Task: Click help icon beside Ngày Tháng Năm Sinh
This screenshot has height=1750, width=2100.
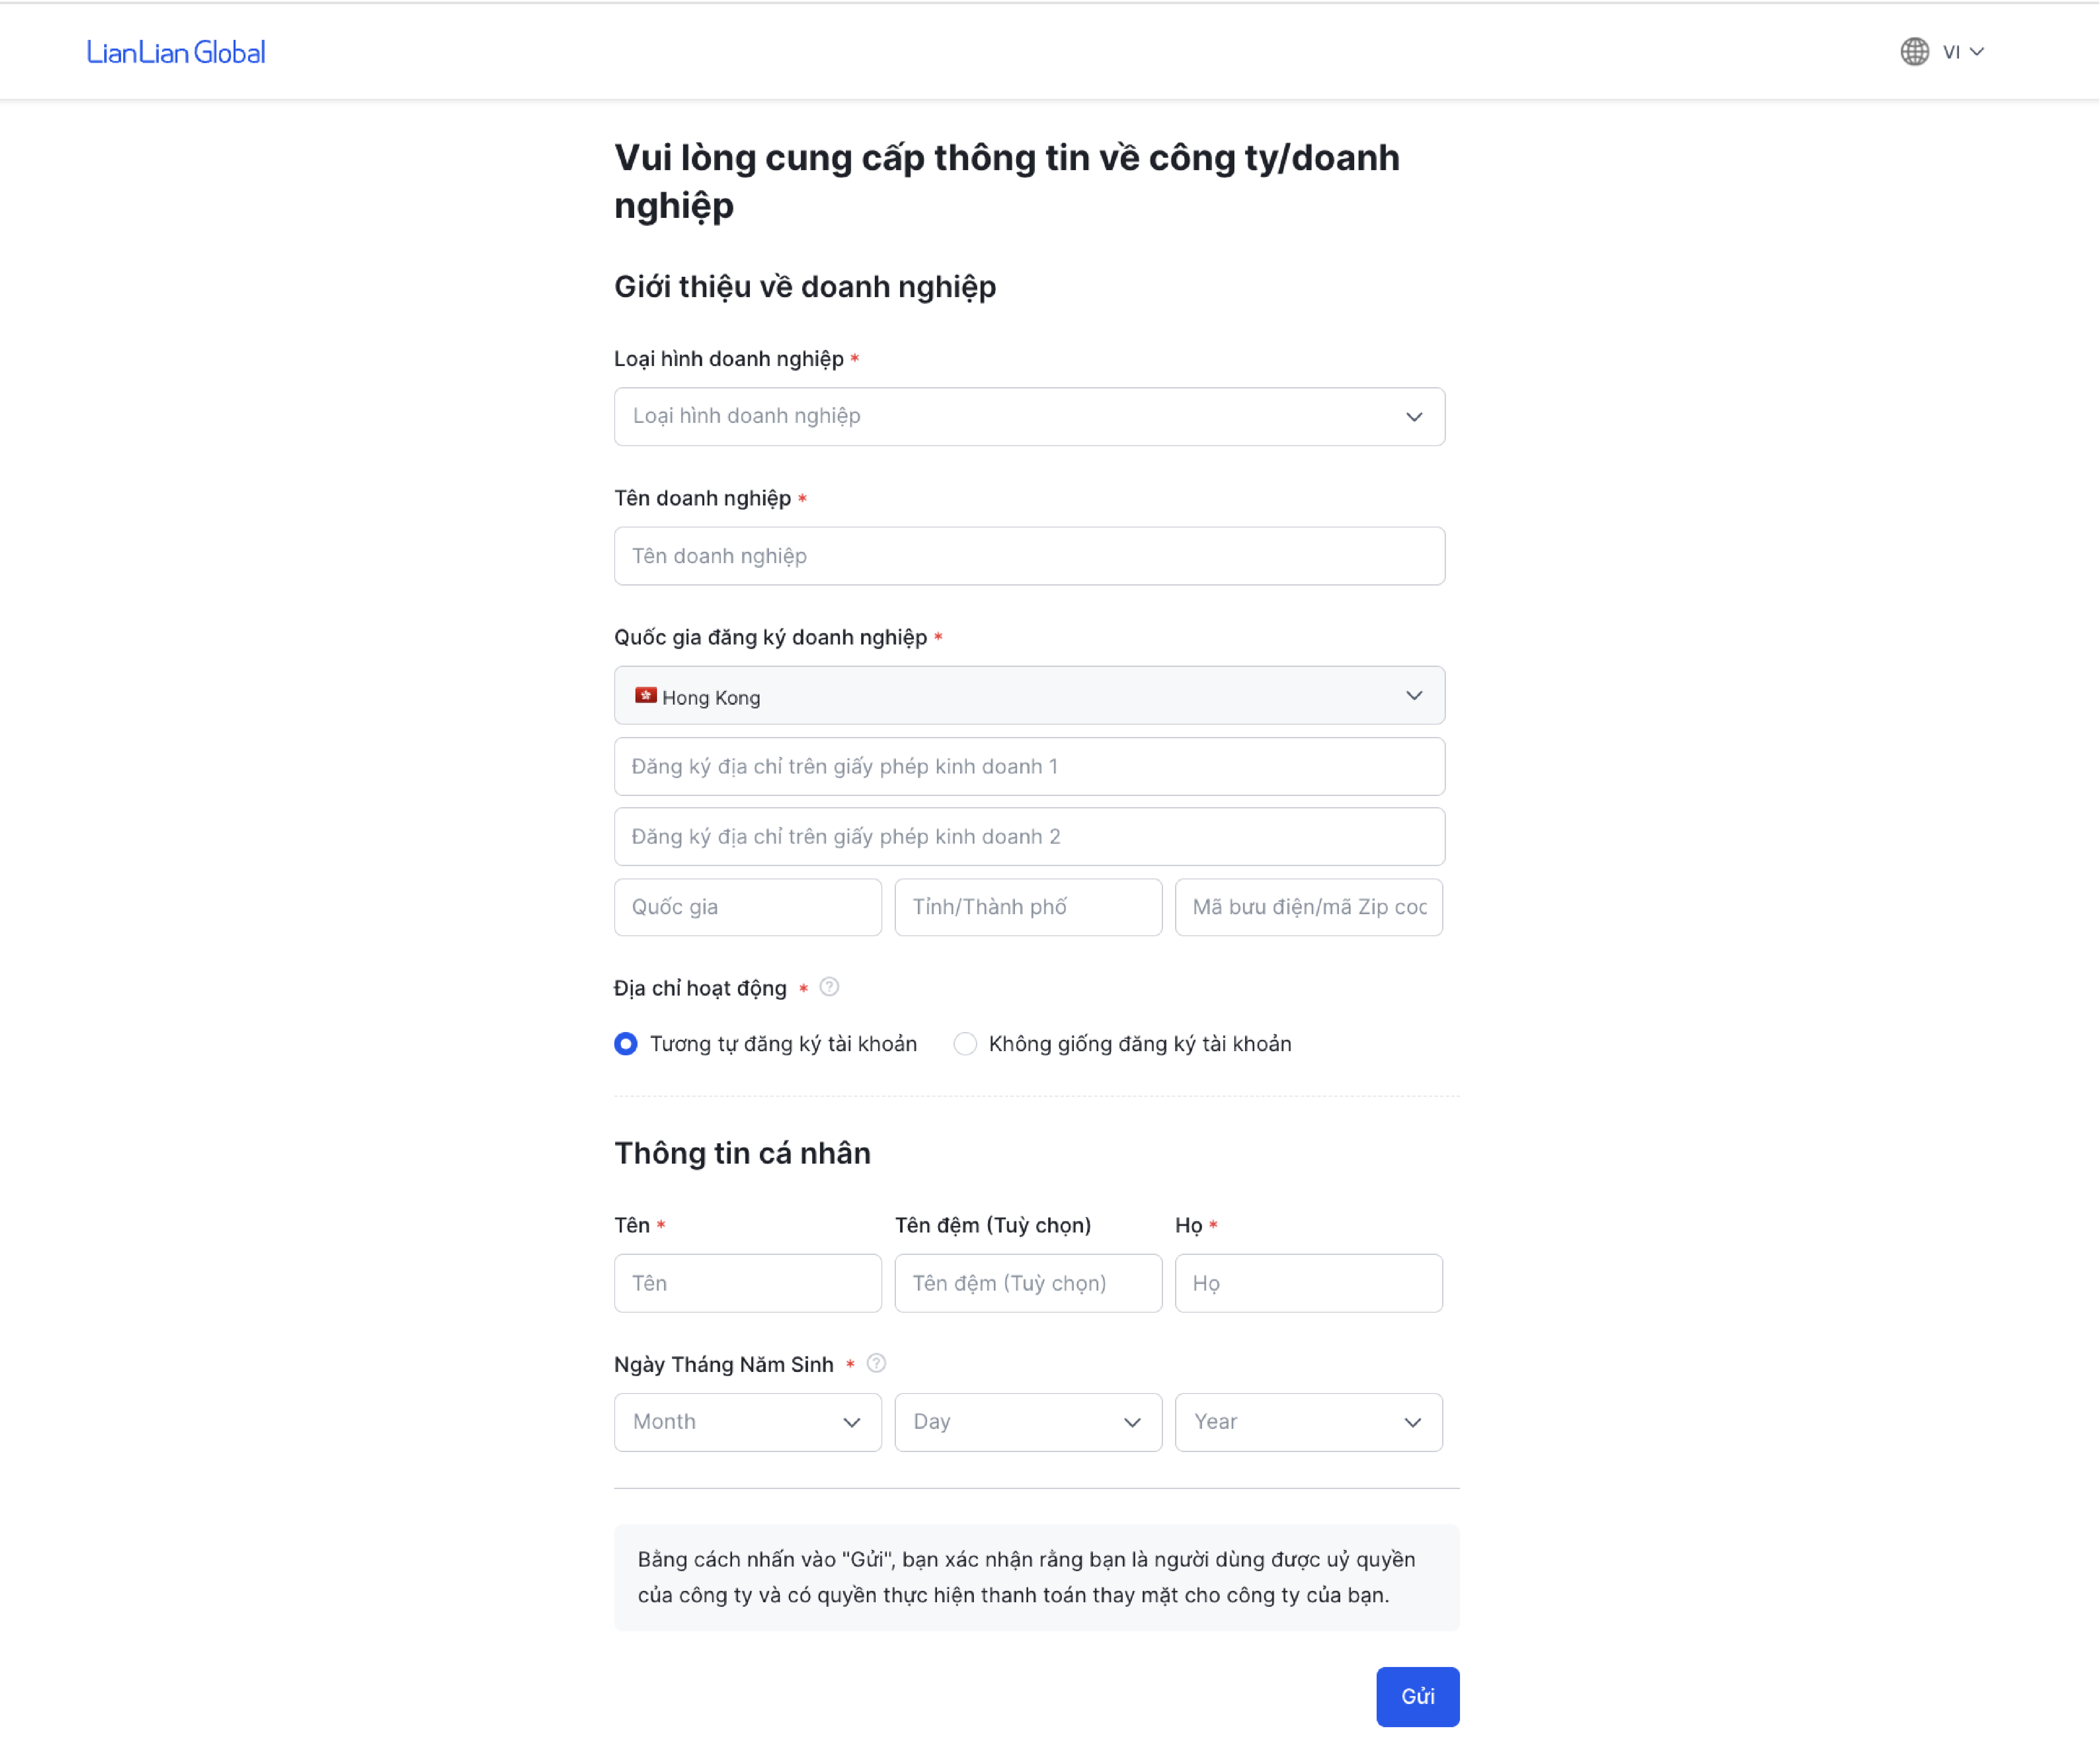Action: point(876,1364)
